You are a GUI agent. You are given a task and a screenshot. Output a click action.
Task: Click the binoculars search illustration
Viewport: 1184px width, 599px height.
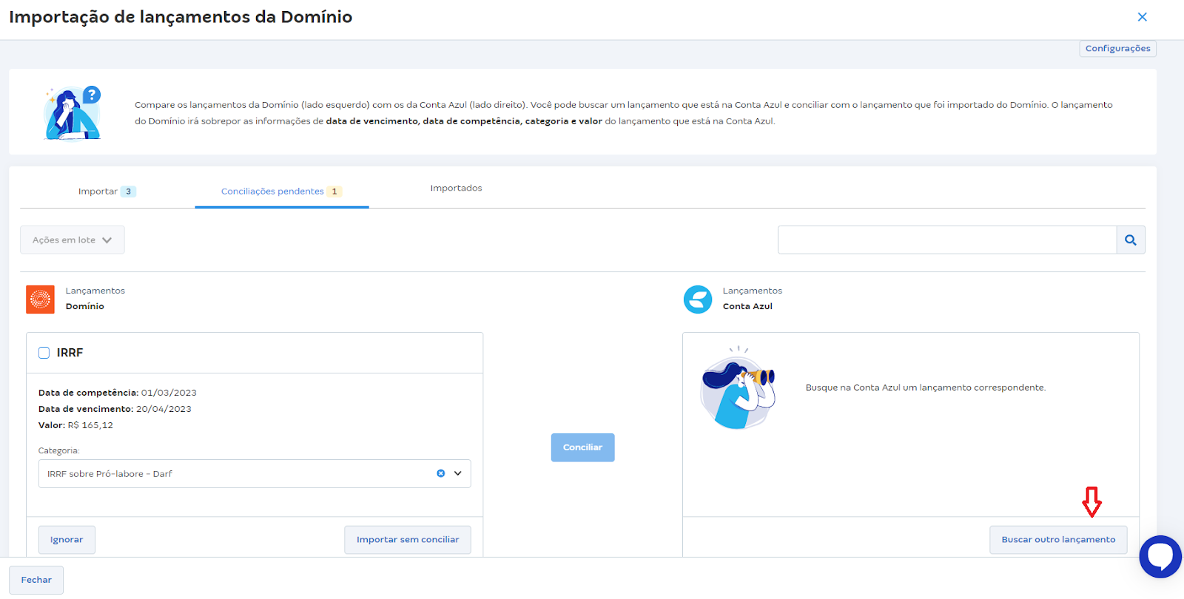point(738,388)
